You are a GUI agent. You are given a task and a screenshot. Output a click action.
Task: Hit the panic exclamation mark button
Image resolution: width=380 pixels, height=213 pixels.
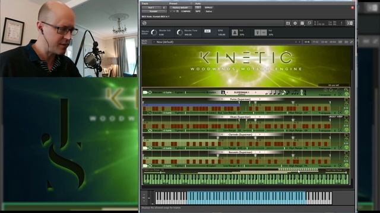[x=342, y=23]
